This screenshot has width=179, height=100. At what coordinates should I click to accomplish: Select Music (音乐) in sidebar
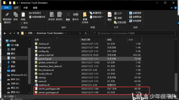click(x=11, y=66)
